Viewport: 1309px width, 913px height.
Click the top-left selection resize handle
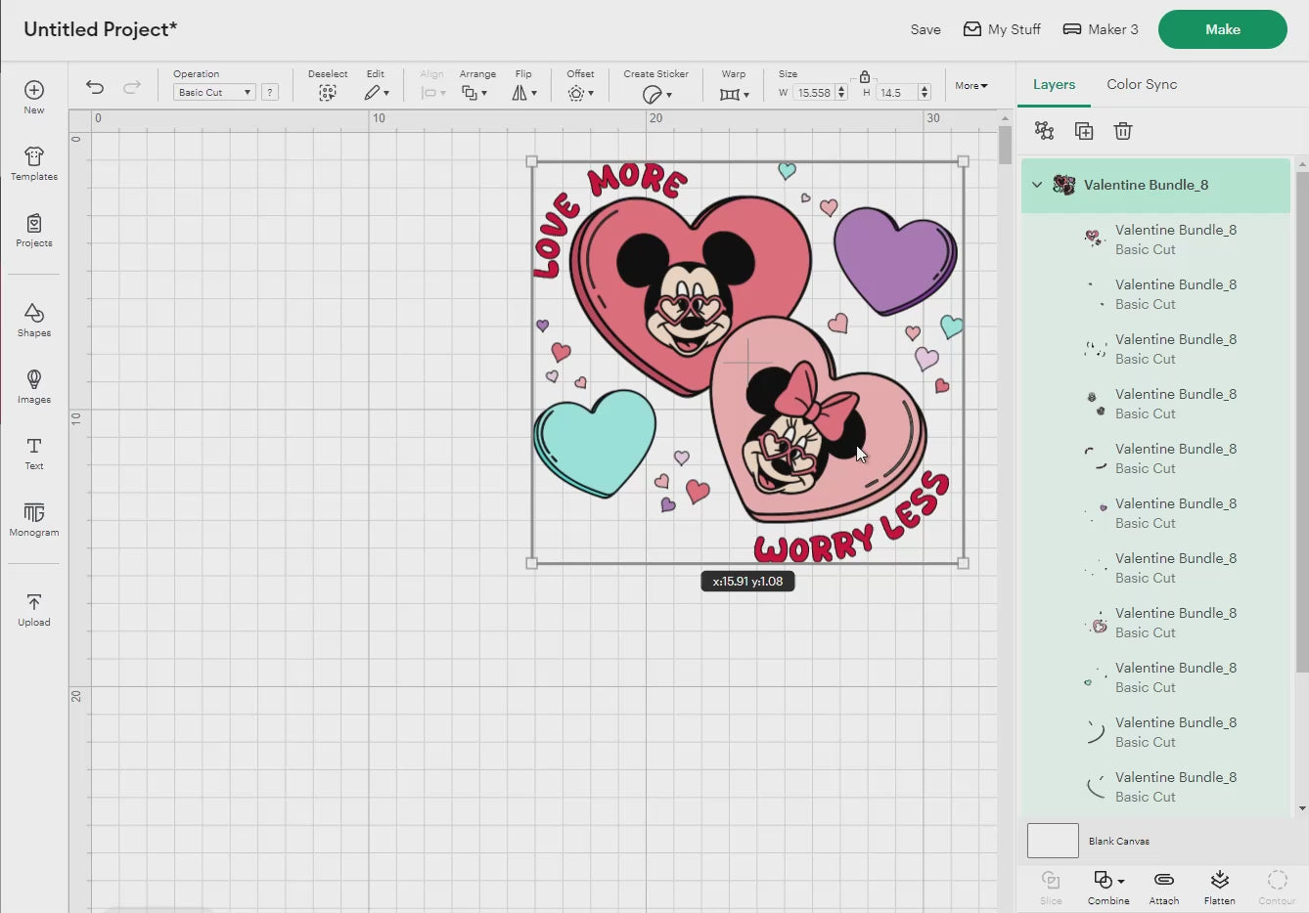point(532,161)
